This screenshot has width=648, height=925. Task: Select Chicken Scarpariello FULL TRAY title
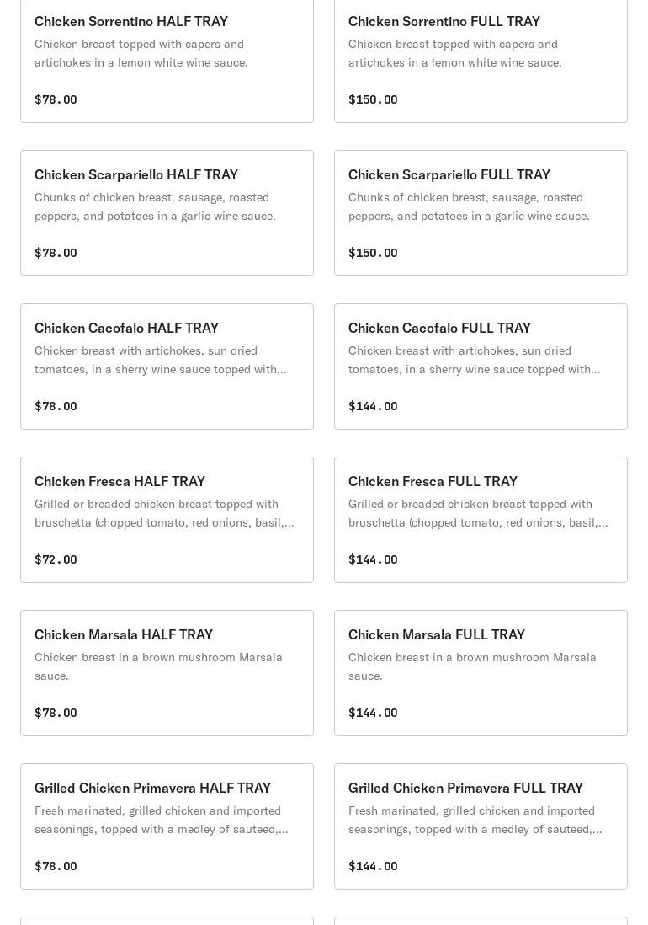point(449,174)
